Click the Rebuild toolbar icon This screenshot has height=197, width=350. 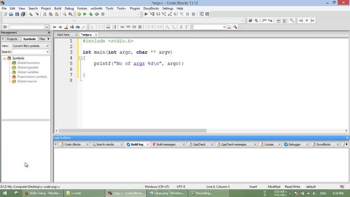coord(97,14)
